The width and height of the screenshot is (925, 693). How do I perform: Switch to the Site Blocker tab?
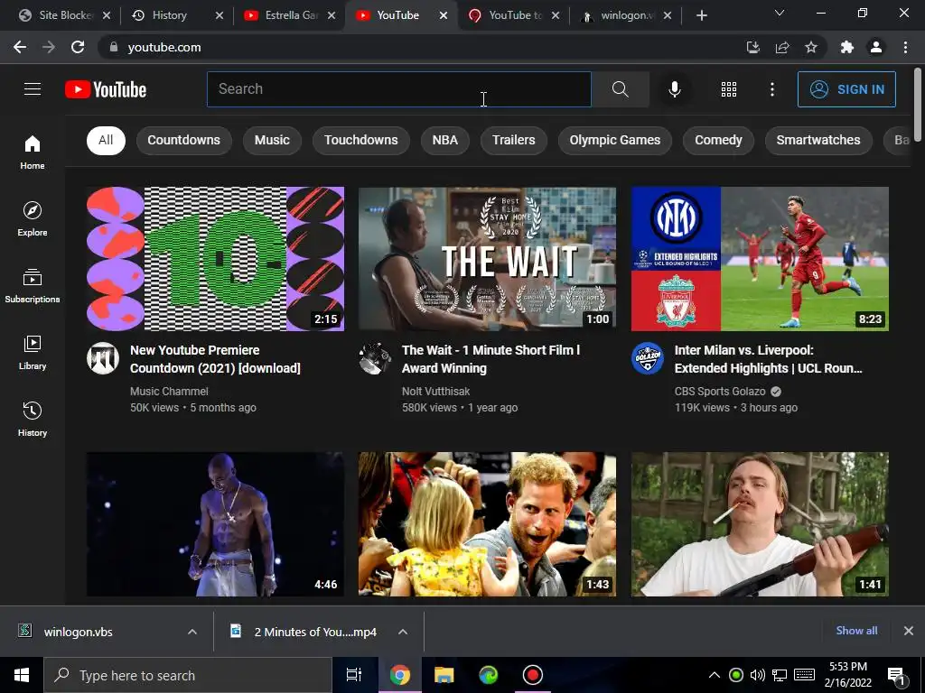click(64, 15)
